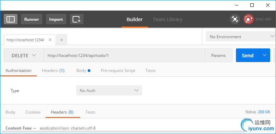The image size is (276, 134).
Task: Switch to request Headers (1) tab
Action: 53,71
